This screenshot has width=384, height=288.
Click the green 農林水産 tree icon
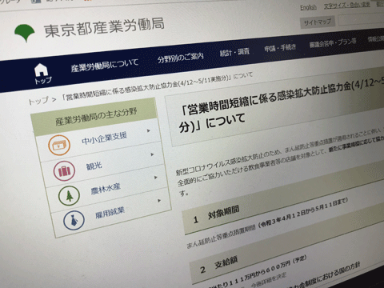[x=69, y=196]
